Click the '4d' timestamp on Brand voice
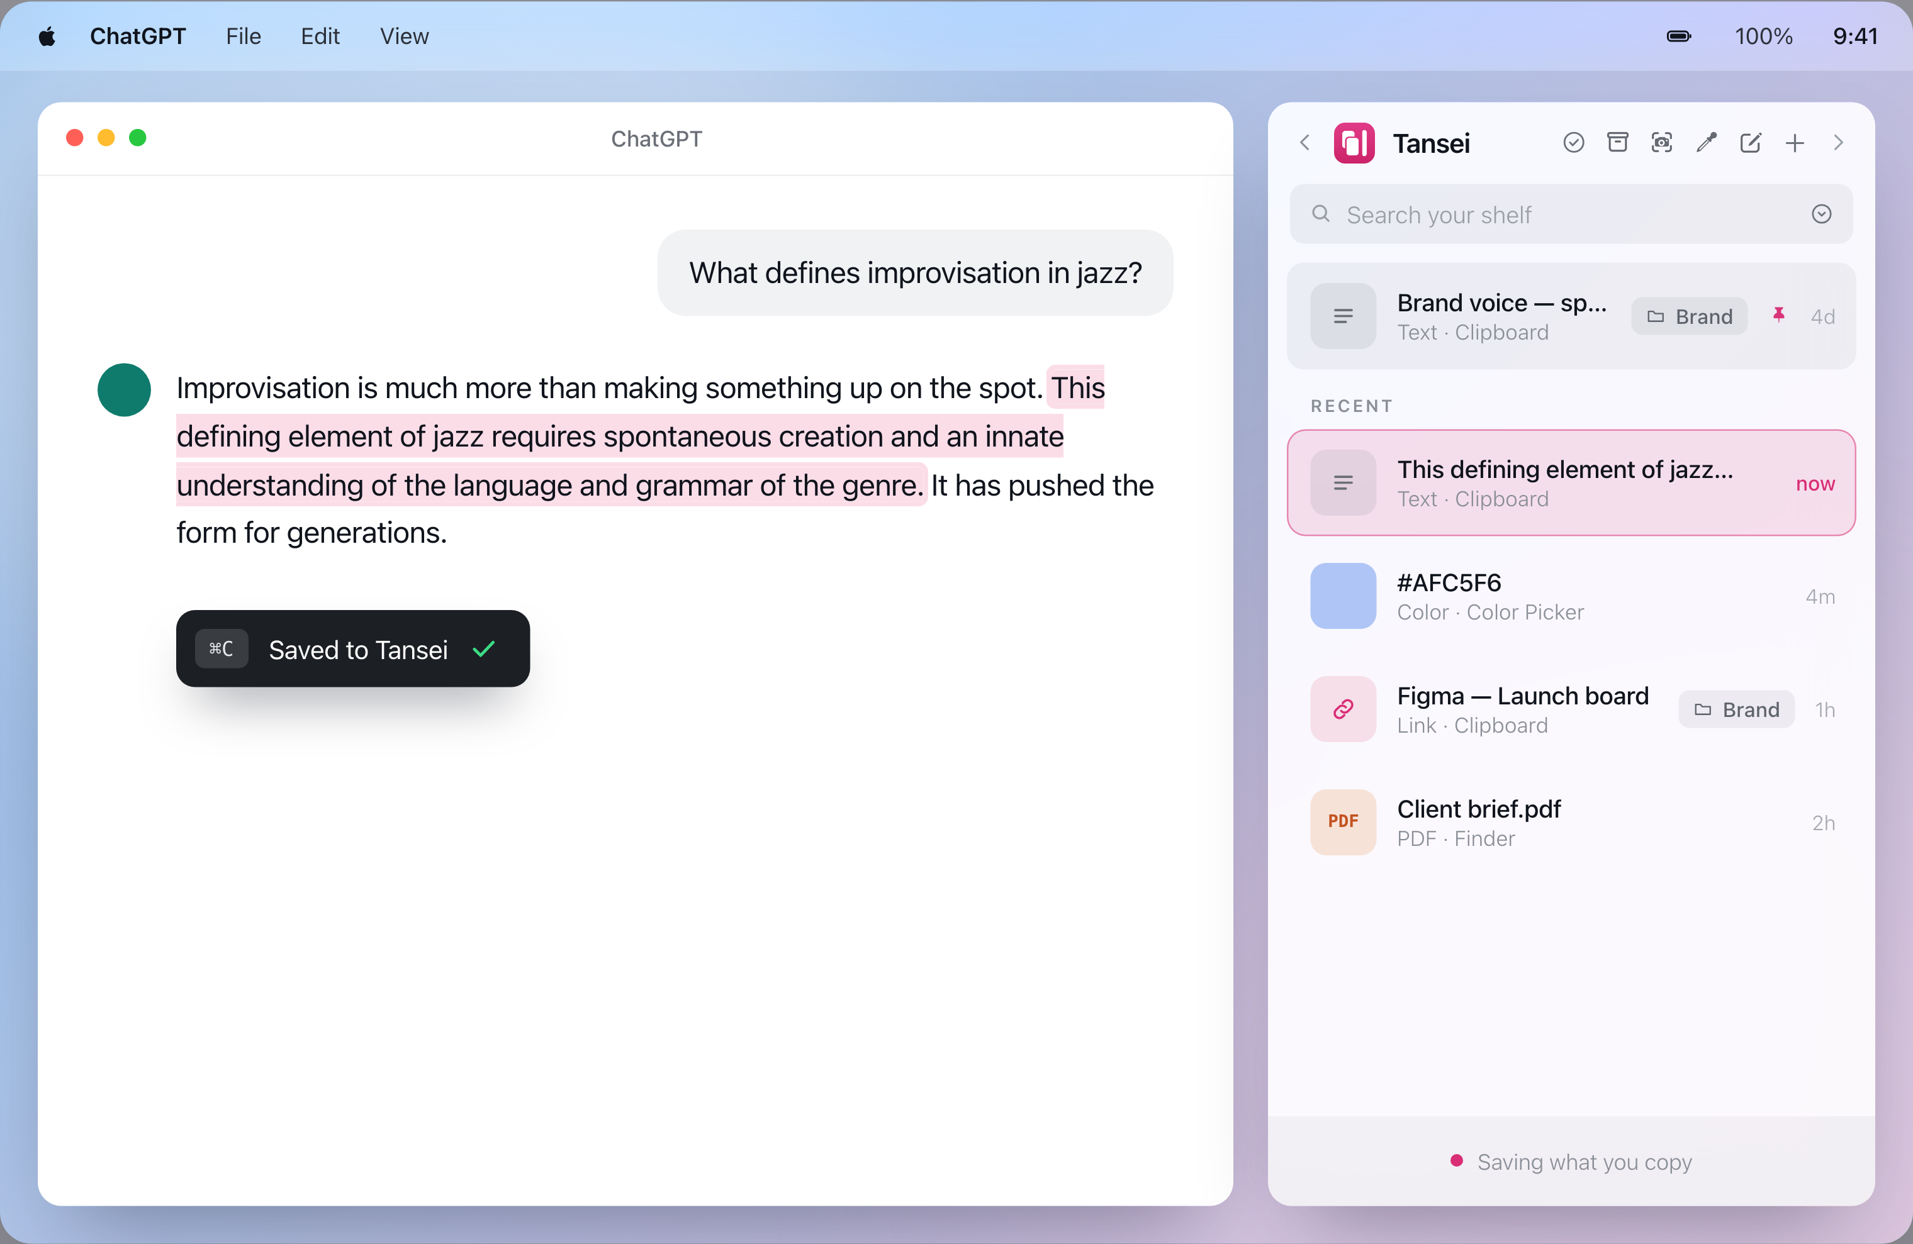1913x1244 pixels. [1822, 316]
